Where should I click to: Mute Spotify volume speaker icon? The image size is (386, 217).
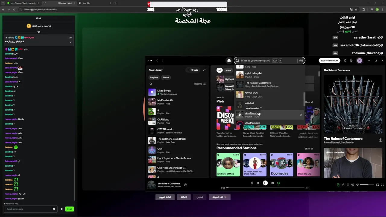357,185
